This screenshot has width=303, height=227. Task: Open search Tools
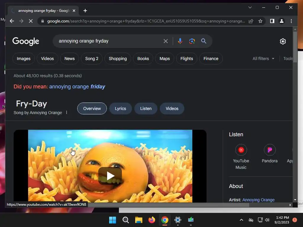[288, 59]
